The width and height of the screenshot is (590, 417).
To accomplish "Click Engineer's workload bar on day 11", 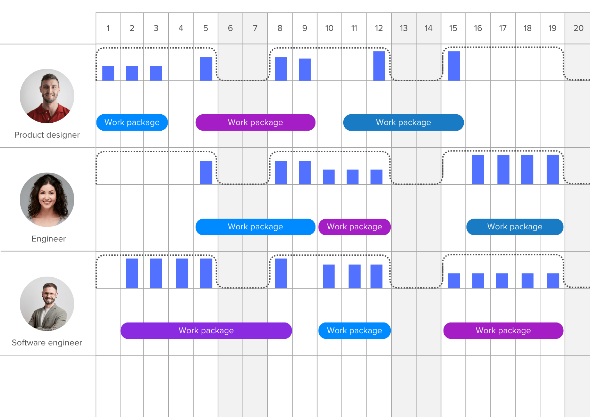I will click(x=353, y=177).
